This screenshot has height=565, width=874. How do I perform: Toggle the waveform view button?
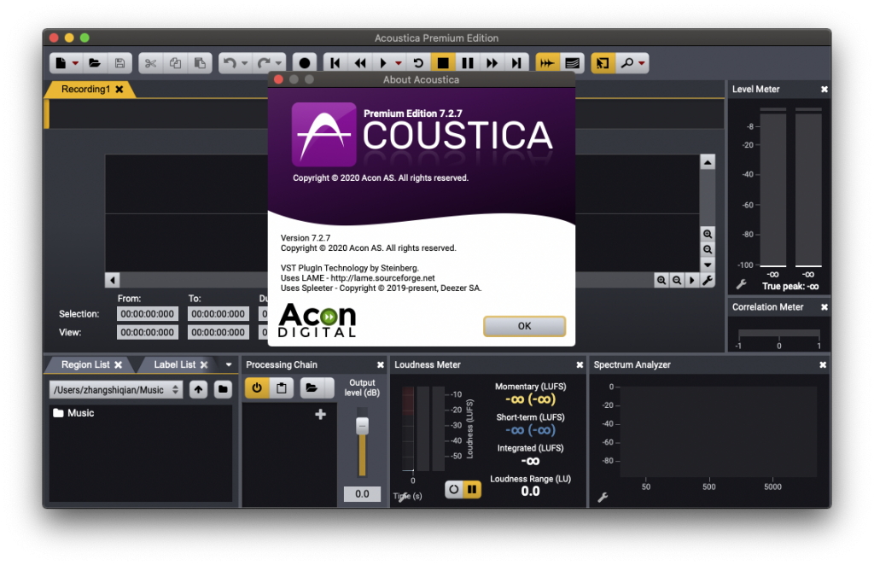pyautogui.click(x=547, y=63)
